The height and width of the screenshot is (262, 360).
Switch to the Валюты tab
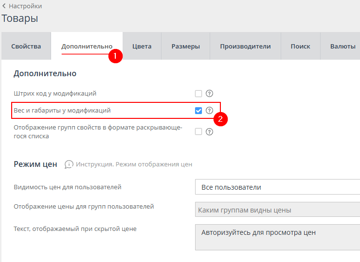(342, 47)
